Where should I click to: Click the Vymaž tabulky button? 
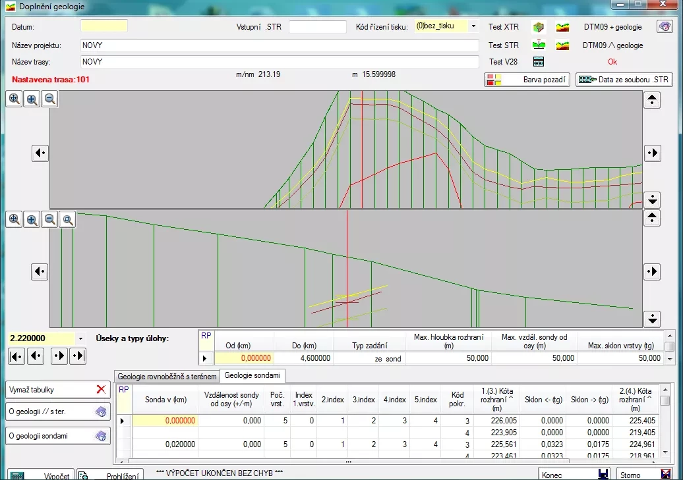57,389
